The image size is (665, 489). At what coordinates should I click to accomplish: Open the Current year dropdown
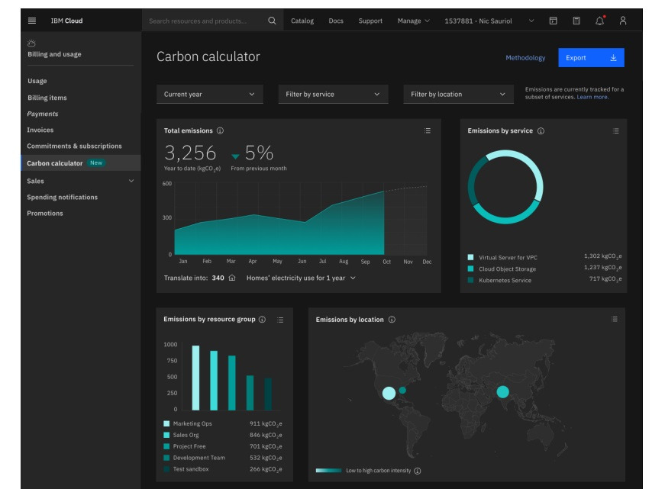click(209, 94)
